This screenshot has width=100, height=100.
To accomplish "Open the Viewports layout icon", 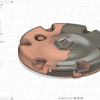I will (x=81, y=98).
